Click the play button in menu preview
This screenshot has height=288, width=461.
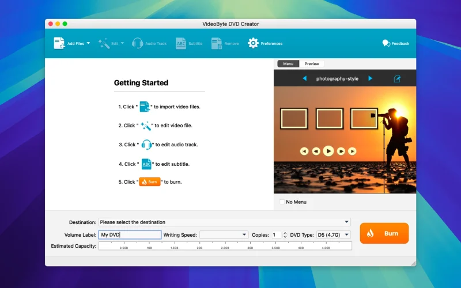pyautogui.click(x=328, y=151)
